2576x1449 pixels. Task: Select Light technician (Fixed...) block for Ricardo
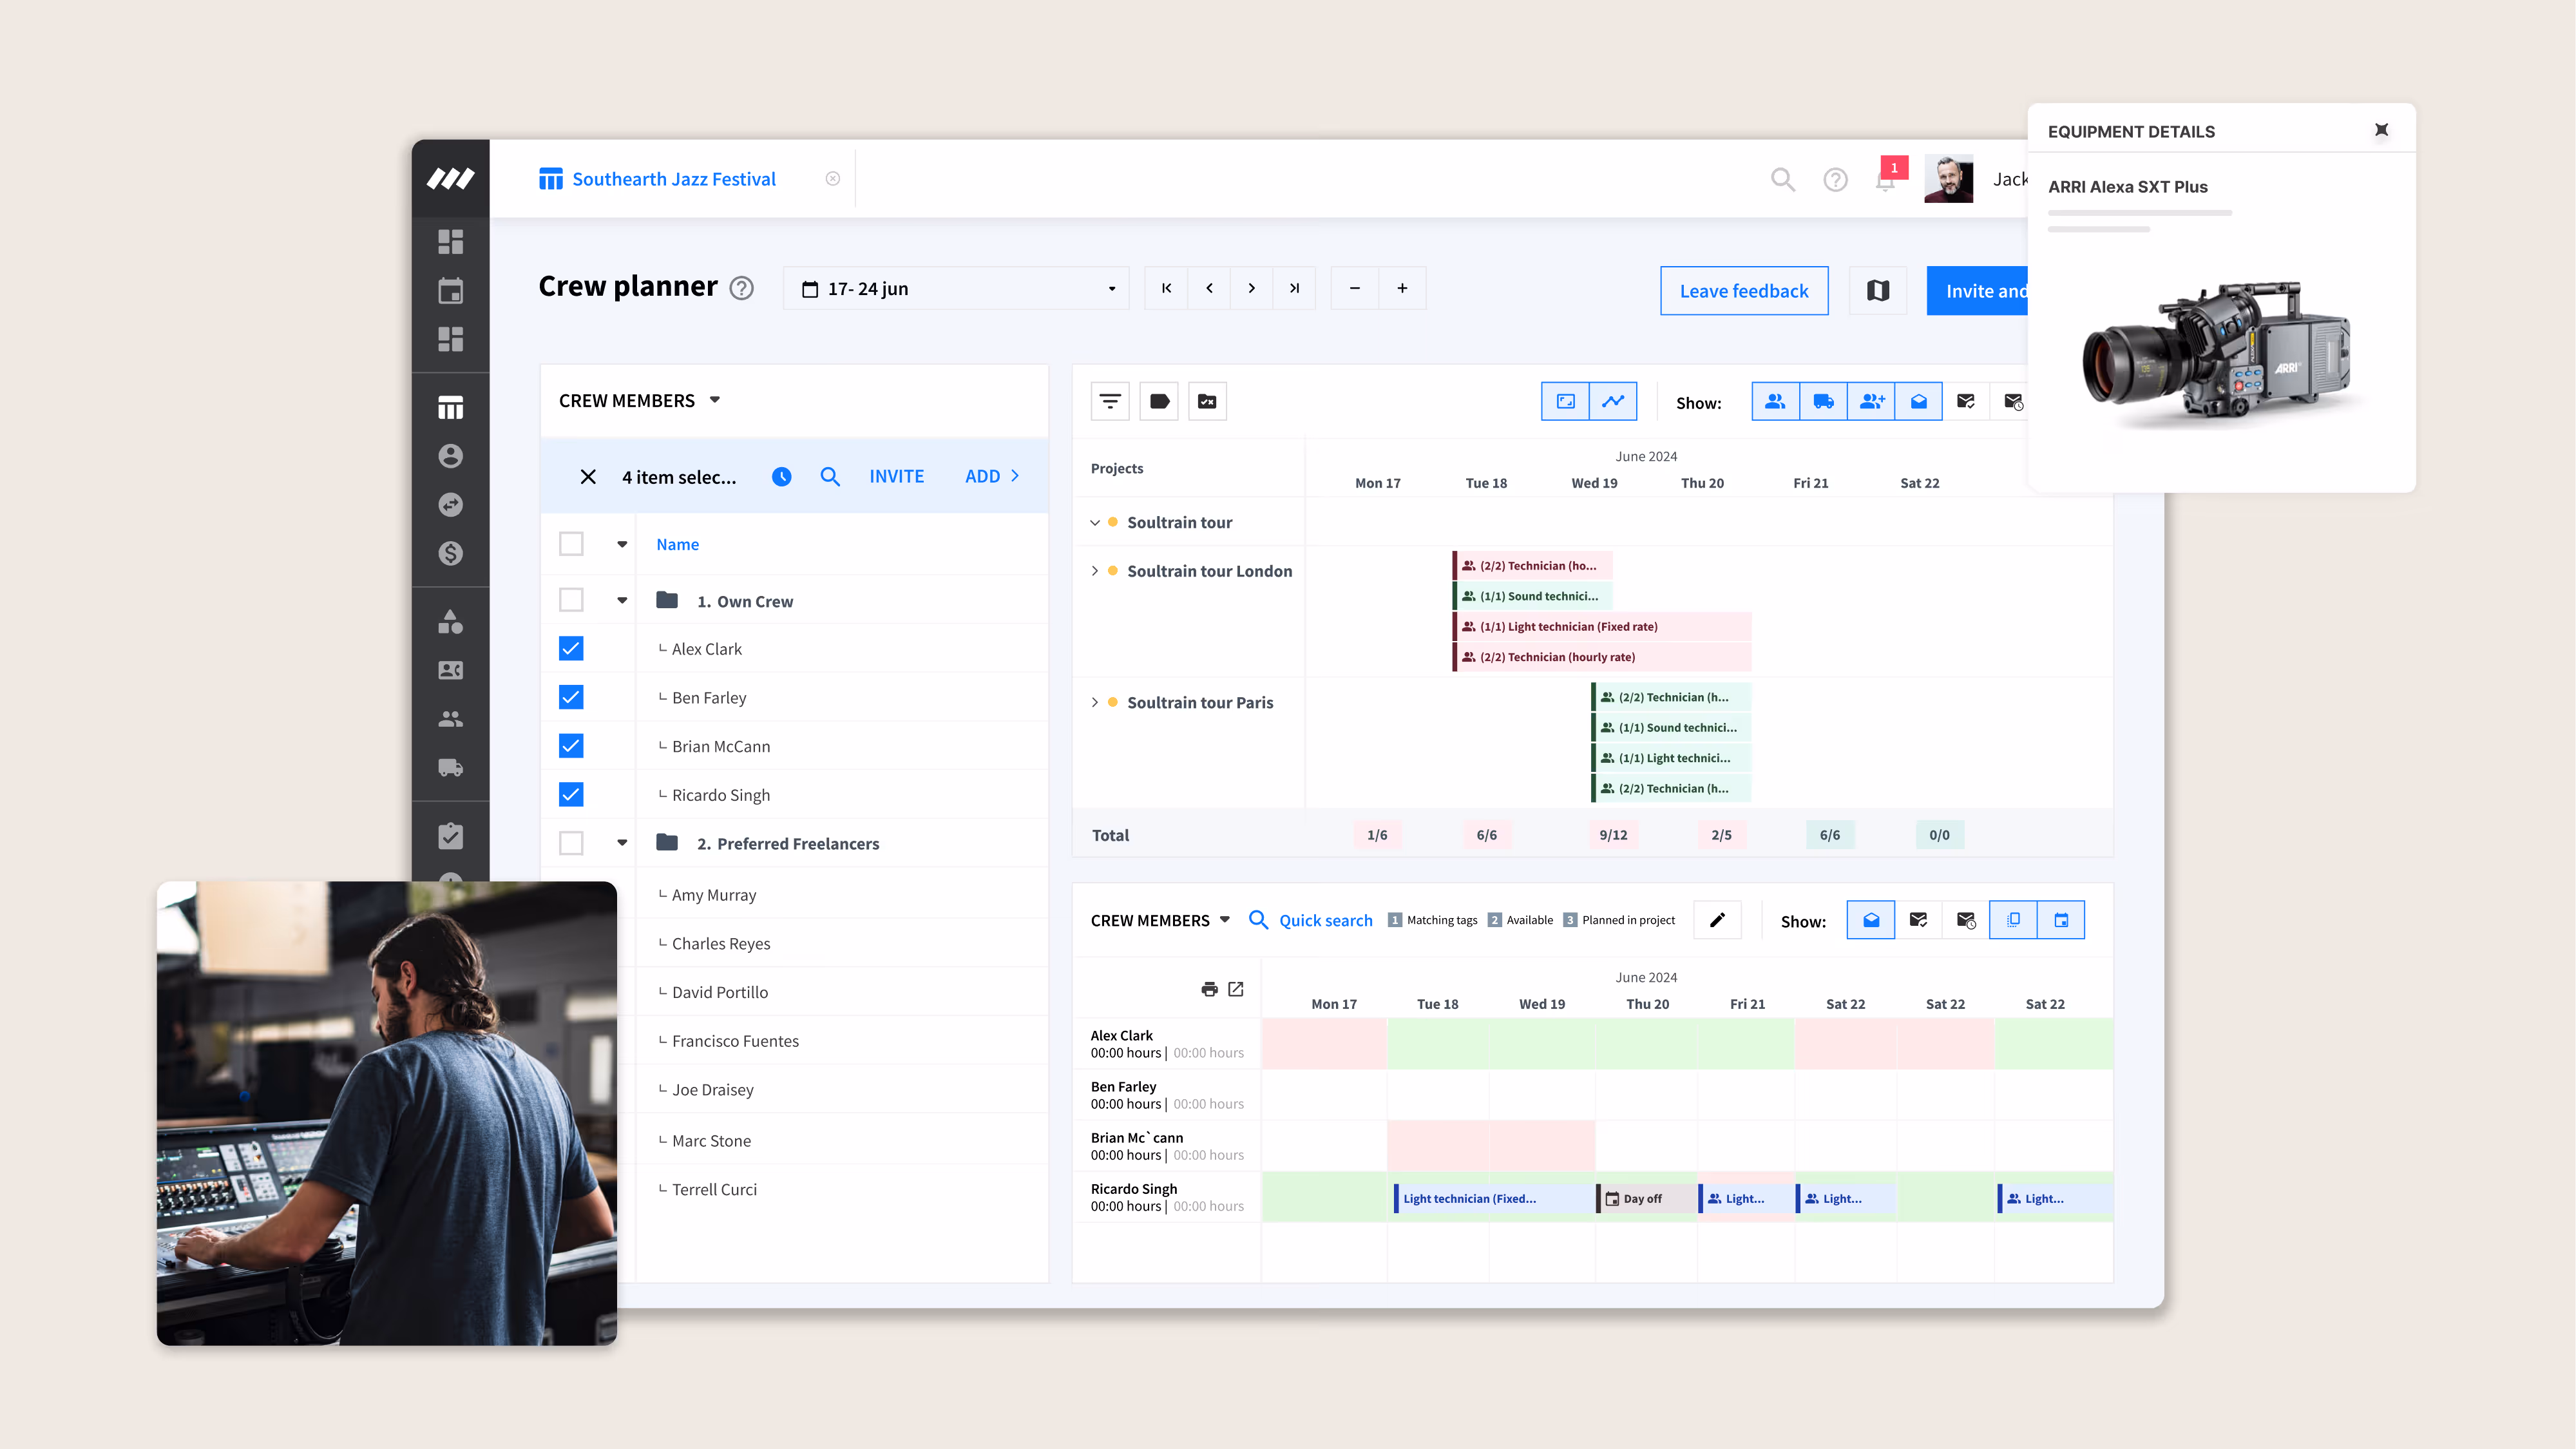pyautogui.click(x=1494, y=1199)
